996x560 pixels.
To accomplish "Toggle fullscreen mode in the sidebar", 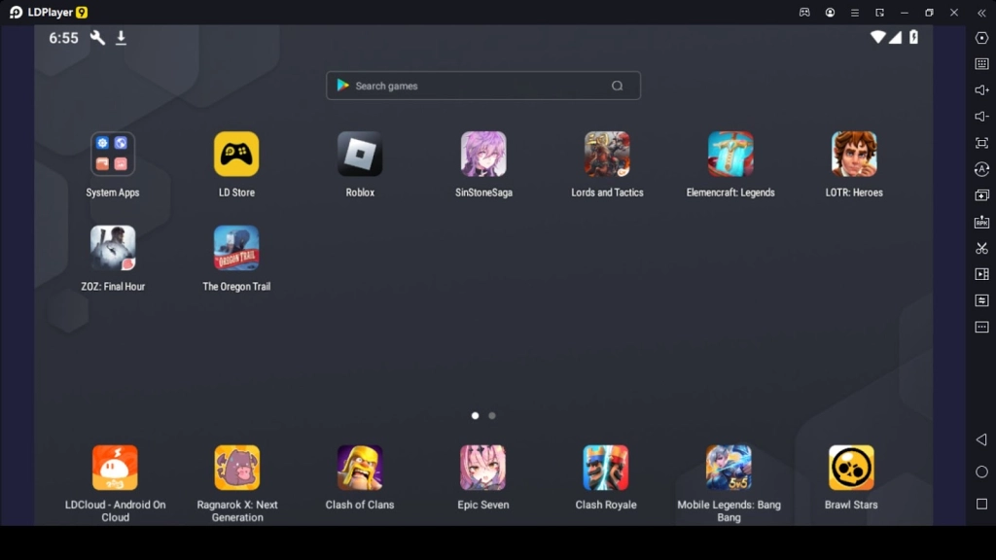I will pyautogui.click(x=981, y=143).
